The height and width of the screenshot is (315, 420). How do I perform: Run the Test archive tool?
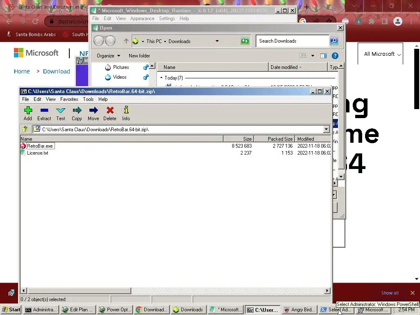[x=61, y=113]
